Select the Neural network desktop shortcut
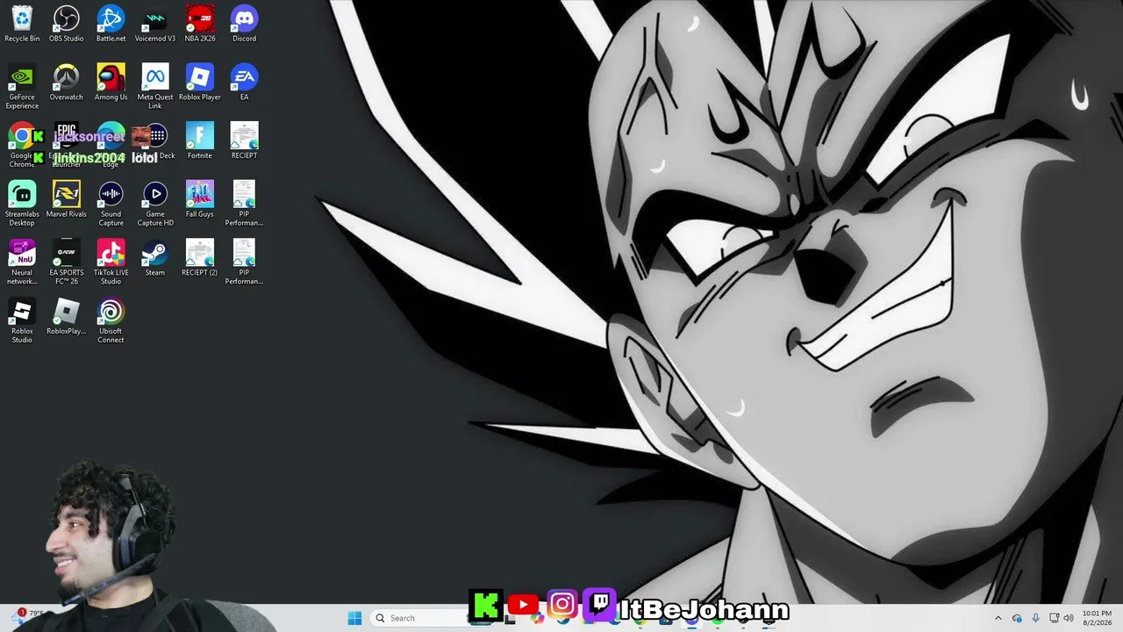Image resolution: width=1123 pixels, height=632 pixels. click(22, 262)
